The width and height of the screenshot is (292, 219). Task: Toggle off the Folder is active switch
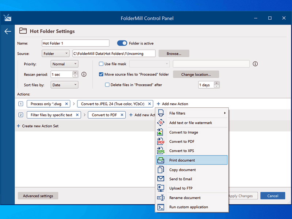[122, 43]
